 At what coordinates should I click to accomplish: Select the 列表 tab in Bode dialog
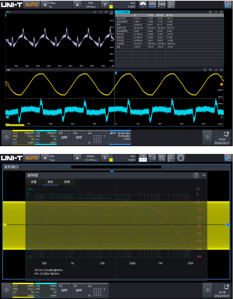(x=67, y=182)
